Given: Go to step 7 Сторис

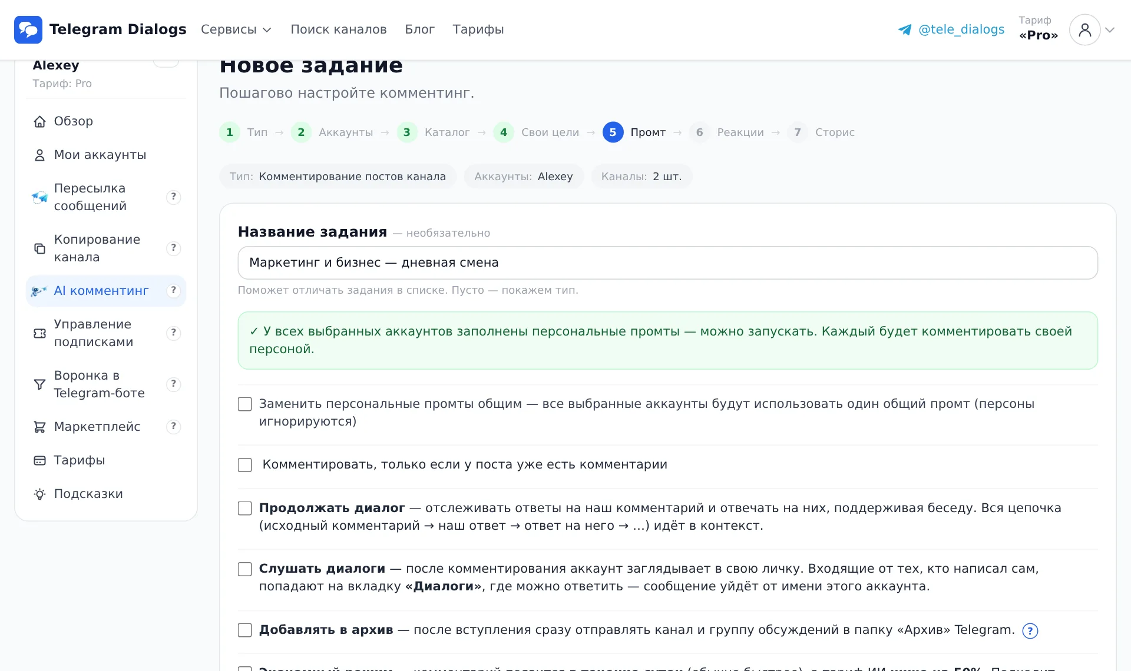Looking at the screenshot, I should coord(821,132).
